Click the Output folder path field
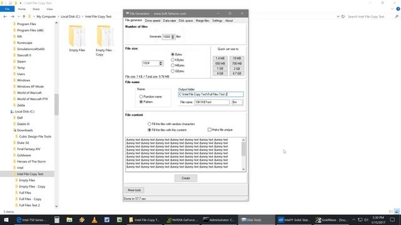The width and height of the screenshot is (401, 225). (x=211, y=94)
